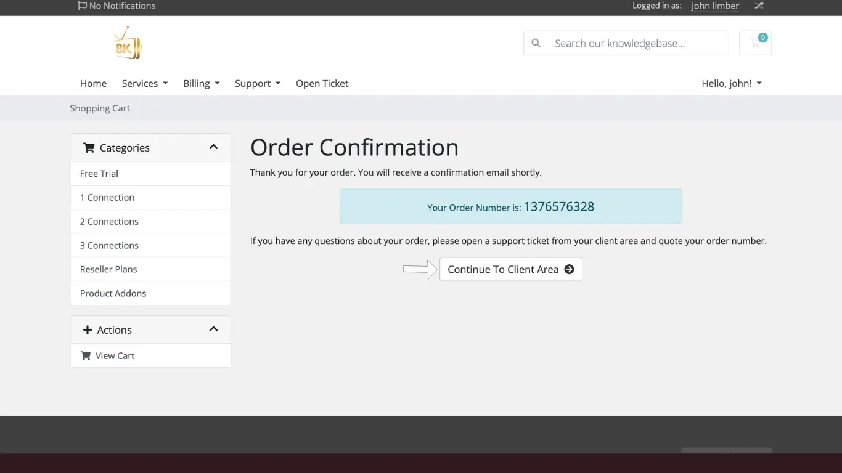Open the Support dropdown menu
The image size is (842, 473).
pyautogui.click(x=258, y=83)
